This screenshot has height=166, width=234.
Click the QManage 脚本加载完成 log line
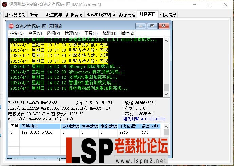(x=65, y=67)
